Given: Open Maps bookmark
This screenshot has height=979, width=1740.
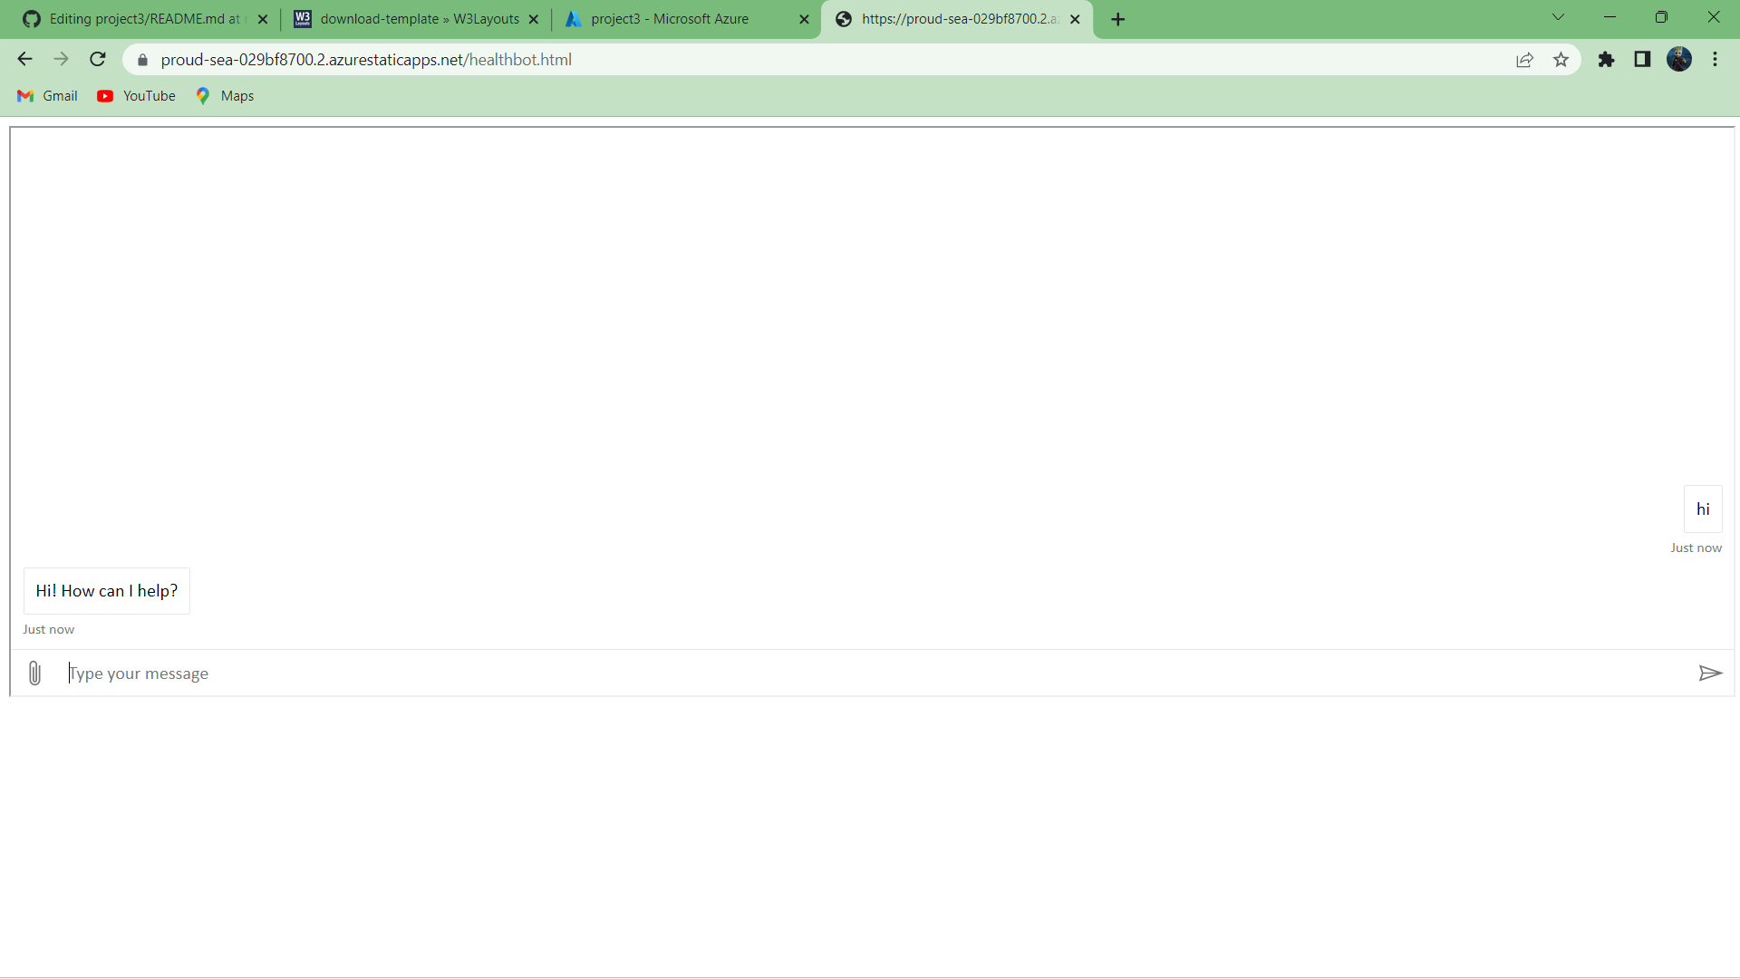Looking at the screenshot, I should point(225,96).
